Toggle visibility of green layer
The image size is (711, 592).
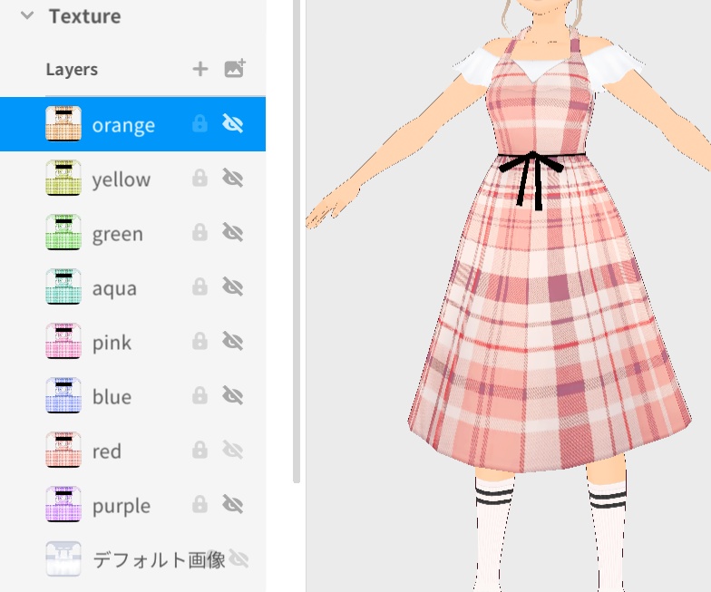[232, 232]
